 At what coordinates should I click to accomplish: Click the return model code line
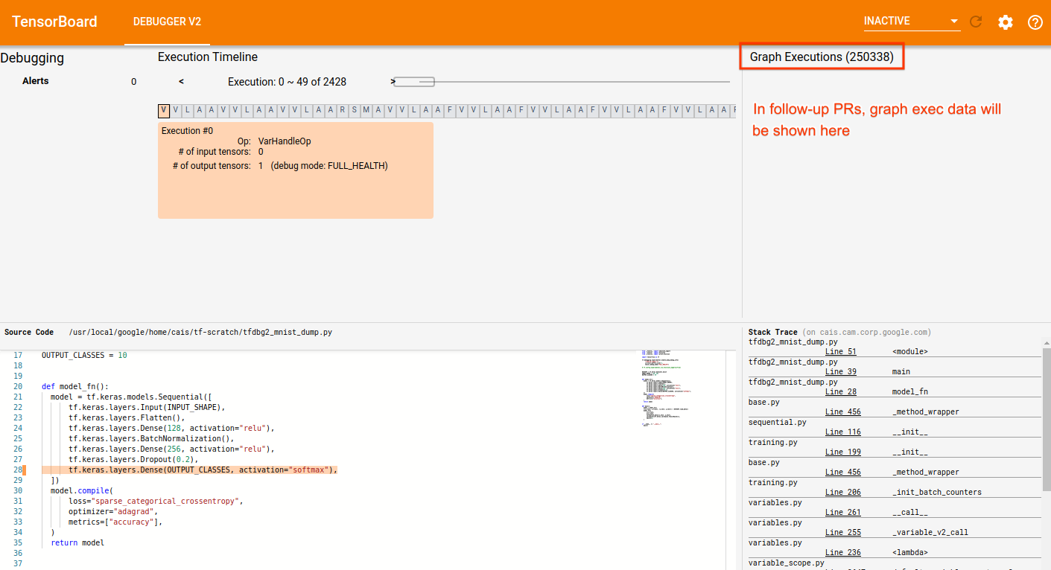tap(77, 543)
